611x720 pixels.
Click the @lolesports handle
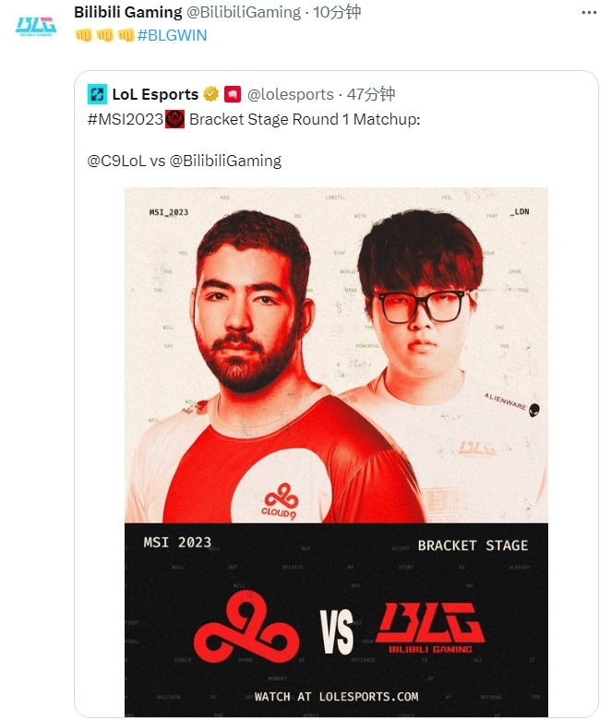coord(290,94)
